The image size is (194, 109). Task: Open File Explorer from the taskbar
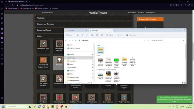coord(48,107)
